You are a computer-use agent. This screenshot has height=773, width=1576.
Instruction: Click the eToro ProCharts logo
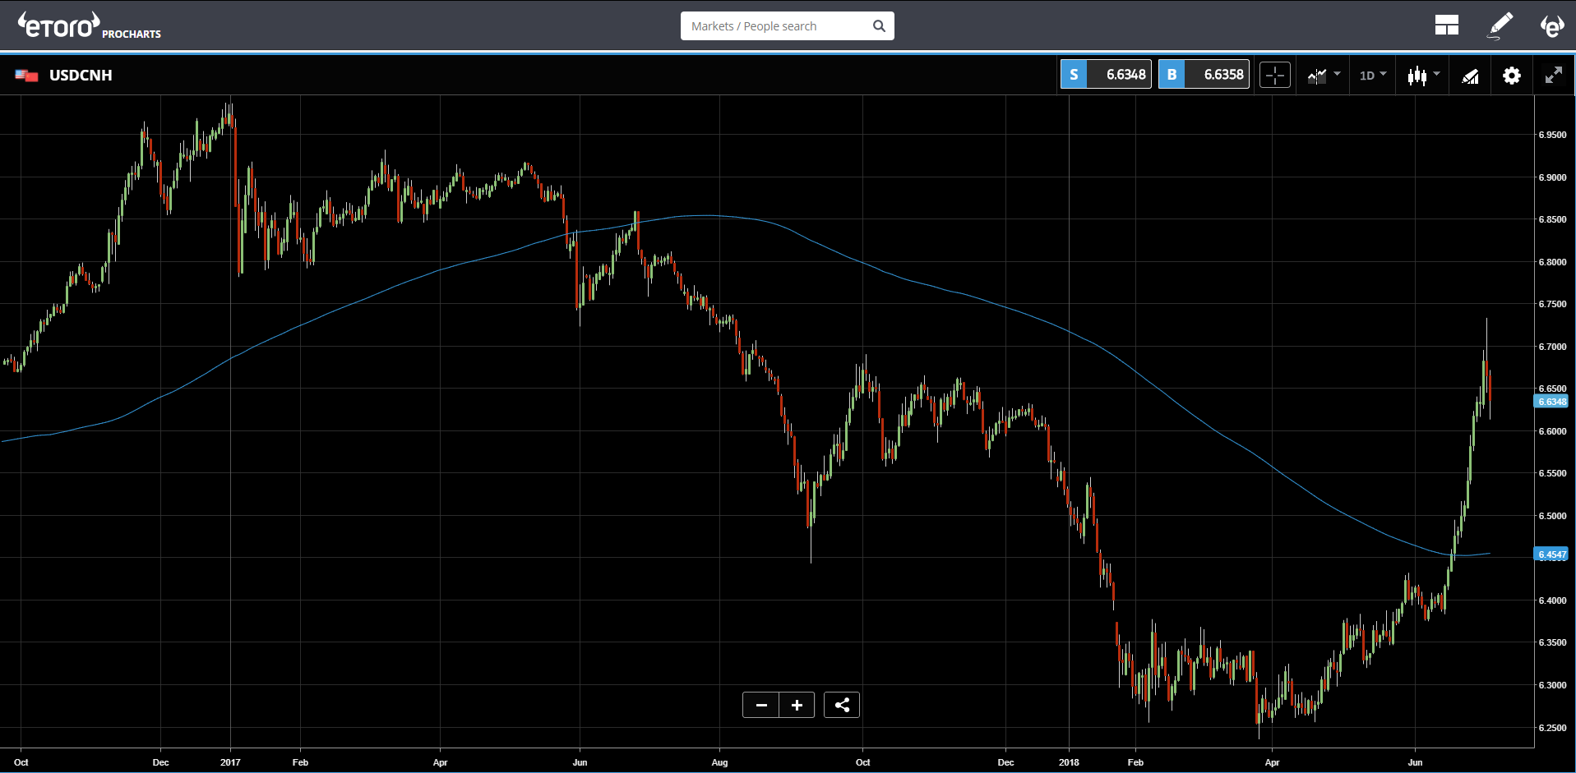[x=89, y=26]
